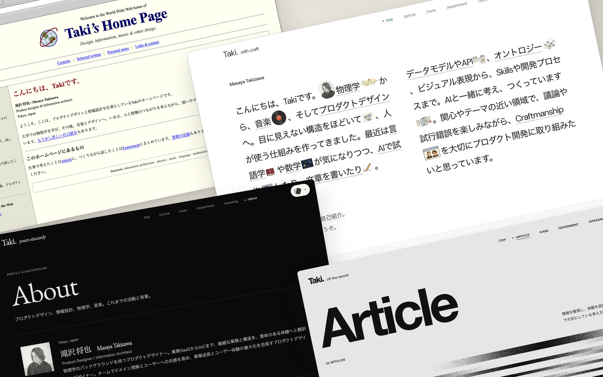Select /speaking in the black page navigation
The image size is (603, 377).
tap(231, 202)
